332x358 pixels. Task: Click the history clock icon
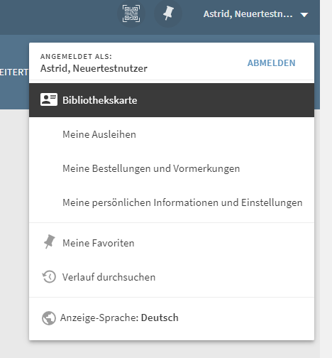(x=49, y=276)
